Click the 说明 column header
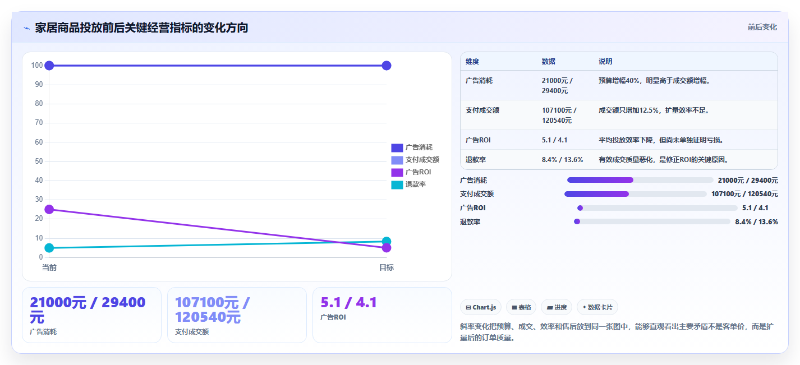The width and height of the screenshot is (800, 365). coord(605,62)
